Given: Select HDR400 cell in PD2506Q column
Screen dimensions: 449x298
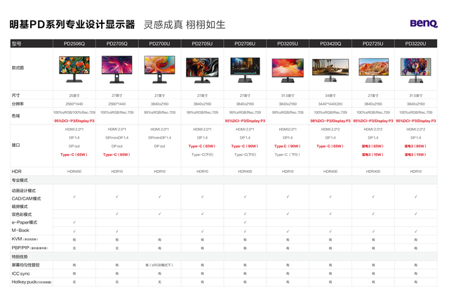Looking at the screenshot, I should (x=74, y=171).
